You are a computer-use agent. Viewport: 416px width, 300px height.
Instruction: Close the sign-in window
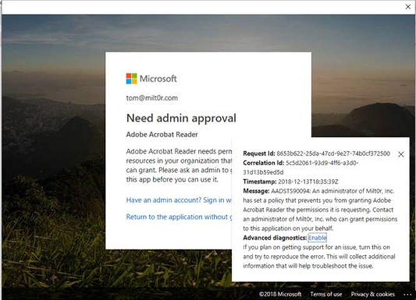408,7
